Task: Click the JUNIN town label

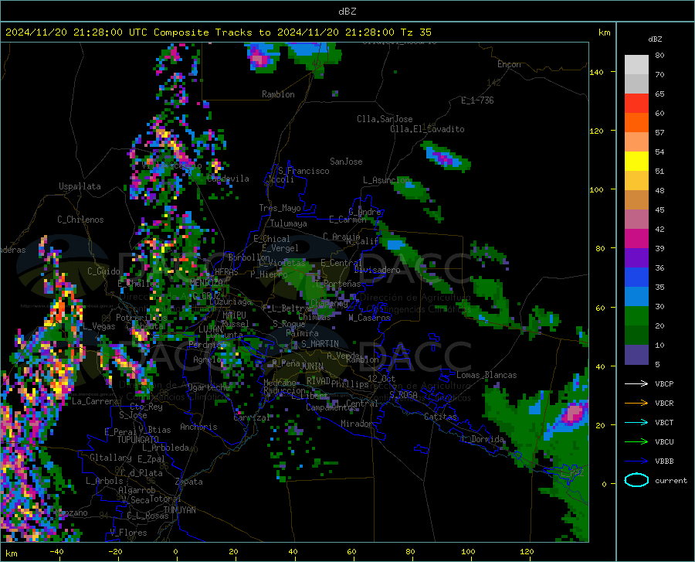Action: pos(312,366)
